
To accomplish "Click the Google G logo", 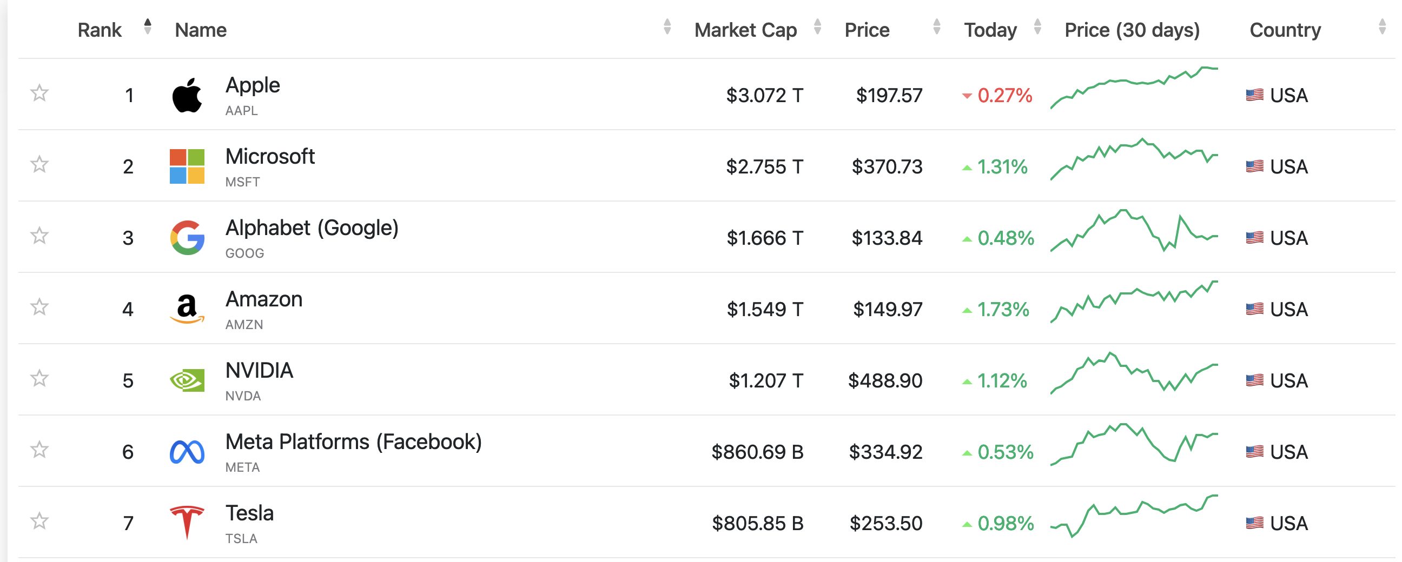I will [187, 238].
